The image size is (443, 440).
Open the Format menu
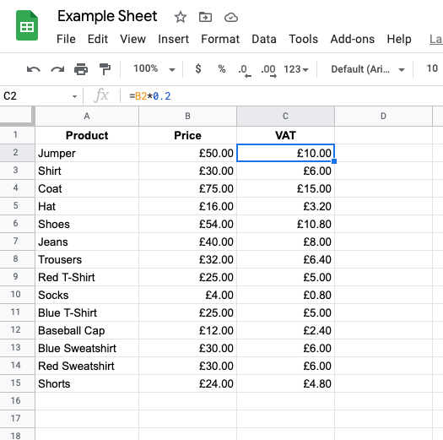tap(220, 39)
